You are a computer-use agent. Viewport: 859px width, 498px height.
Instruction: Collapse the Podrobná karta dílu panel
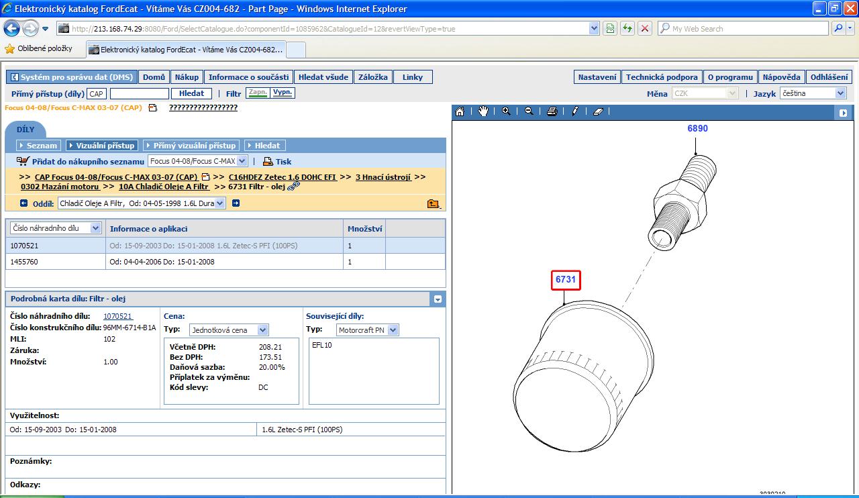(x=438, y=299)
